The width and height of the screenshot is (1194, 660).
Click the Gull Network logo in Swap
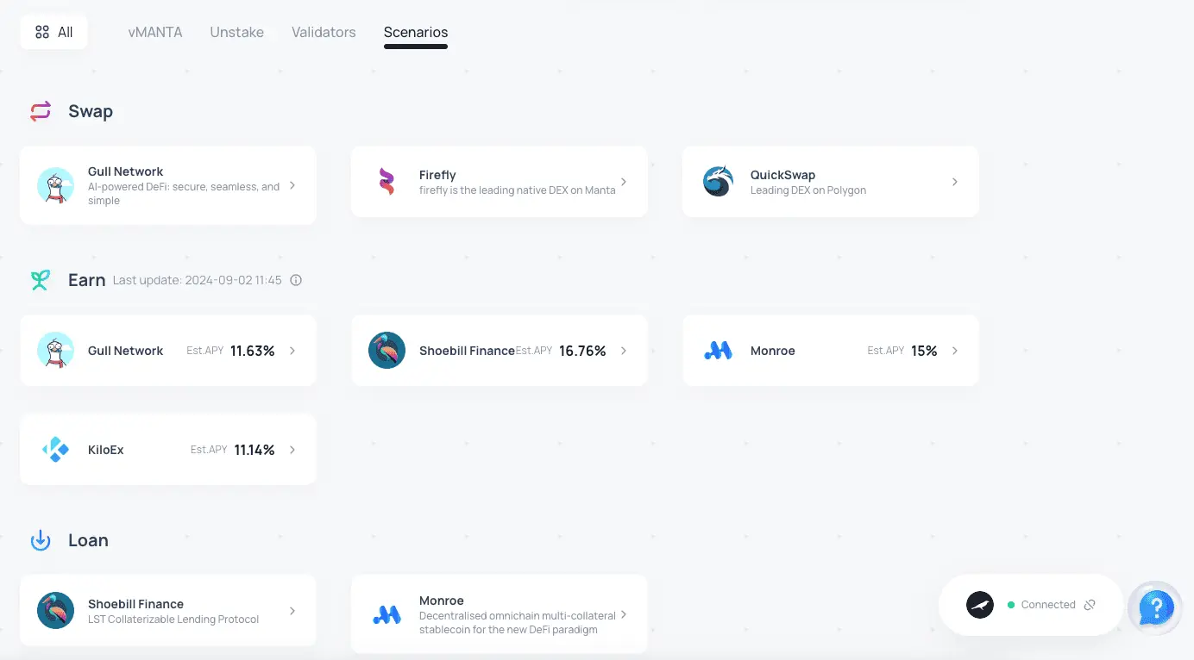pyautogui.click(x=55, y=185)
